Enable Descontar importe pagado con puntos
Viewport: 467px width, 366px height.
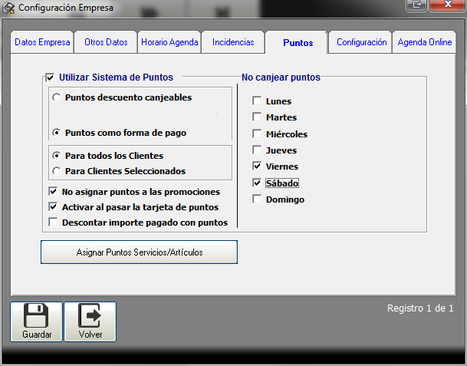(x=54, y=223)
